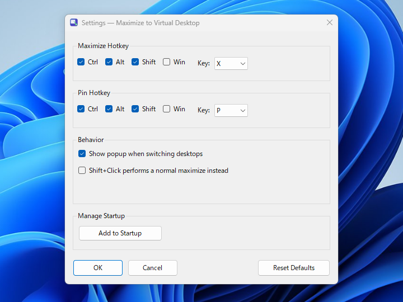Viewport: 403px width, 302px height.
Task: Open the Maximize Hotkey key dropdown showing X
Action: pyautogui.click(x=231, y=63)
